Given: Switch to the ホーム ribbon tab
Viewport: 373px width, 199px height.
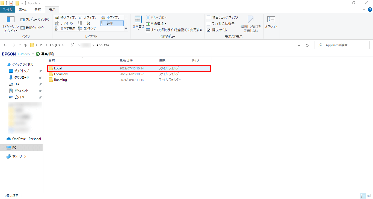Looking at the screenshot, I should pos(23,10).
